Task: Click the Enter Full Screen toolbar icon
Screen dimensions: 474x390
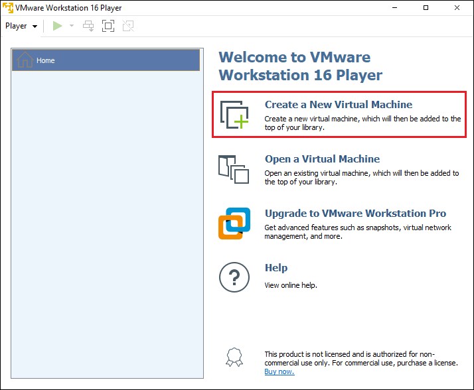Action: pos(108,26)
